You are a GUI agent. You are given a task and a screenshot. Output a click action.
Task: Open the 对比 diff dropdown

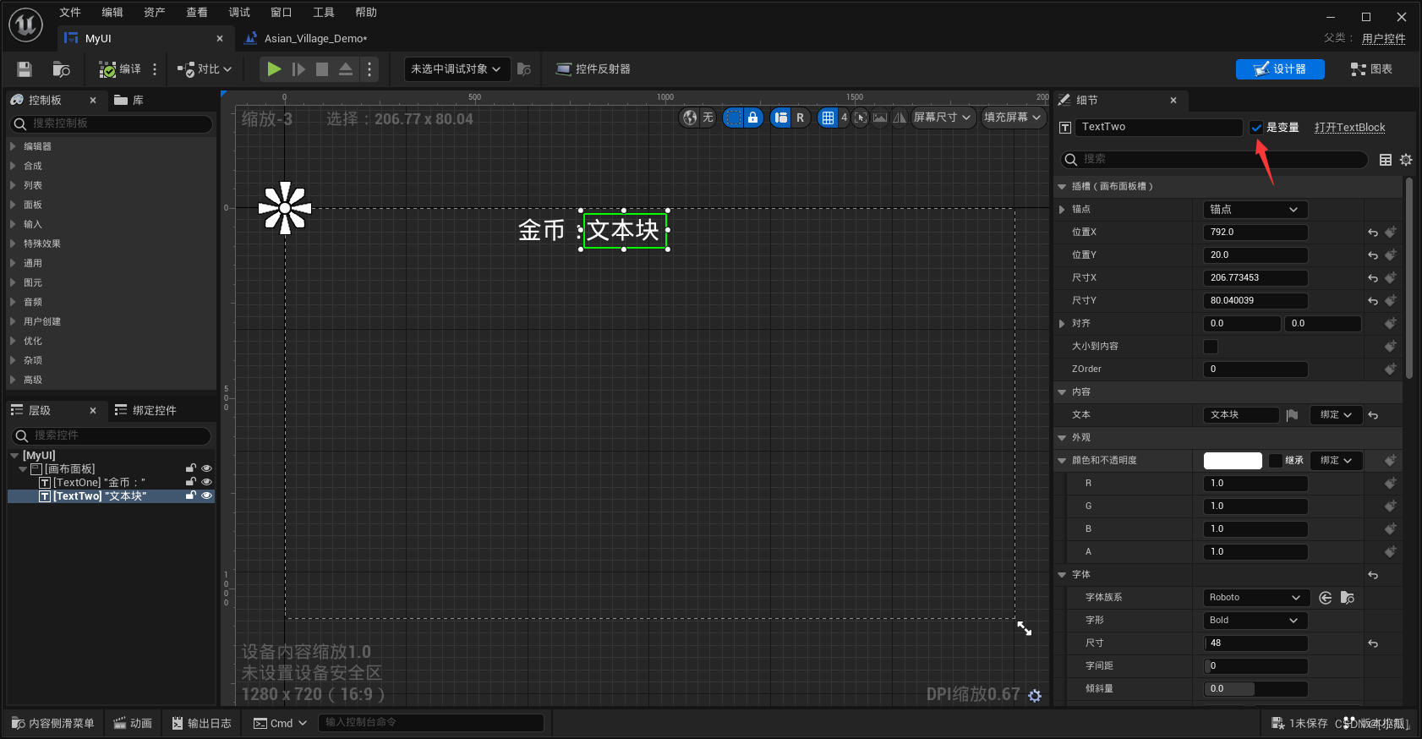(205, 69)
